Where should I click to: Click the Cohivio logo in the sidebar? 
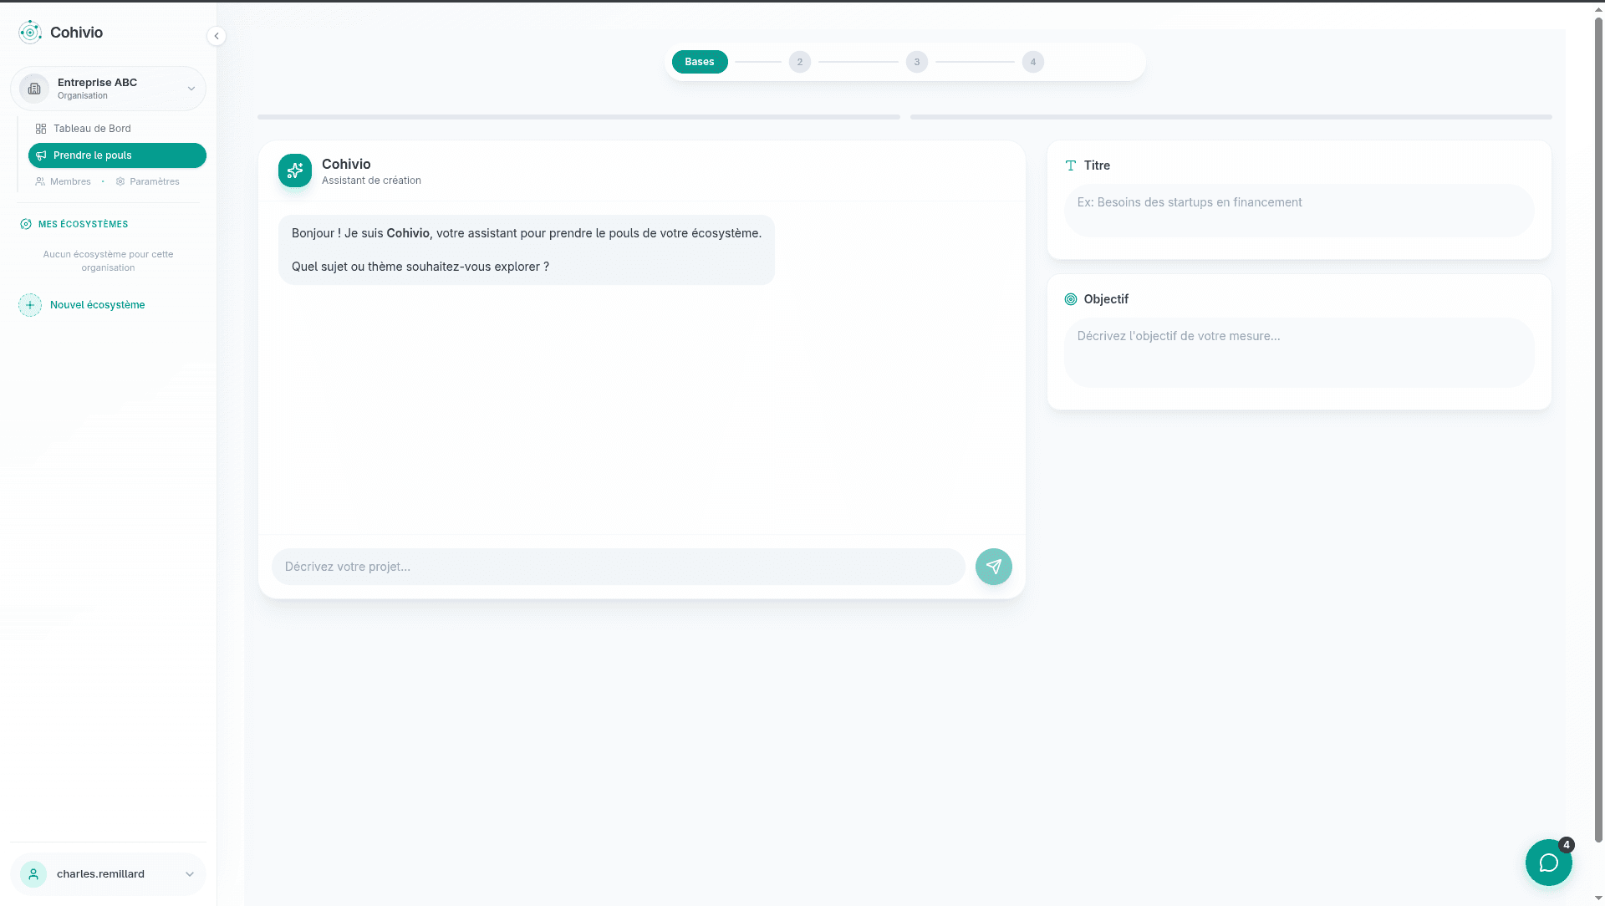(30, 32)
